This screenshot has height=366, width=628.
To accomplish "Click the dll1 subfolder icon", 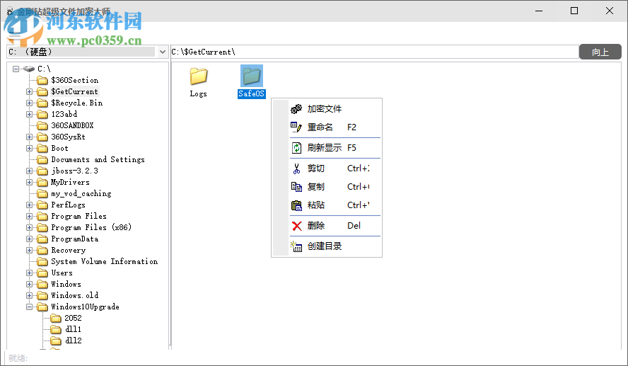I will pos(56,329).
